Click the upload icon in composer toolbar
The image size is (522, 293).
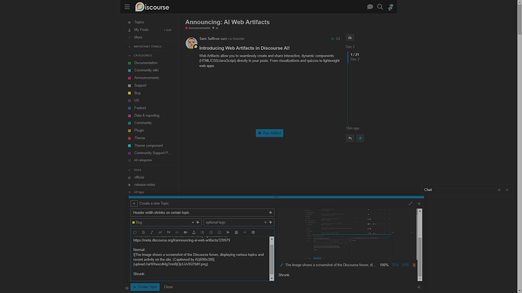[194, 232]
